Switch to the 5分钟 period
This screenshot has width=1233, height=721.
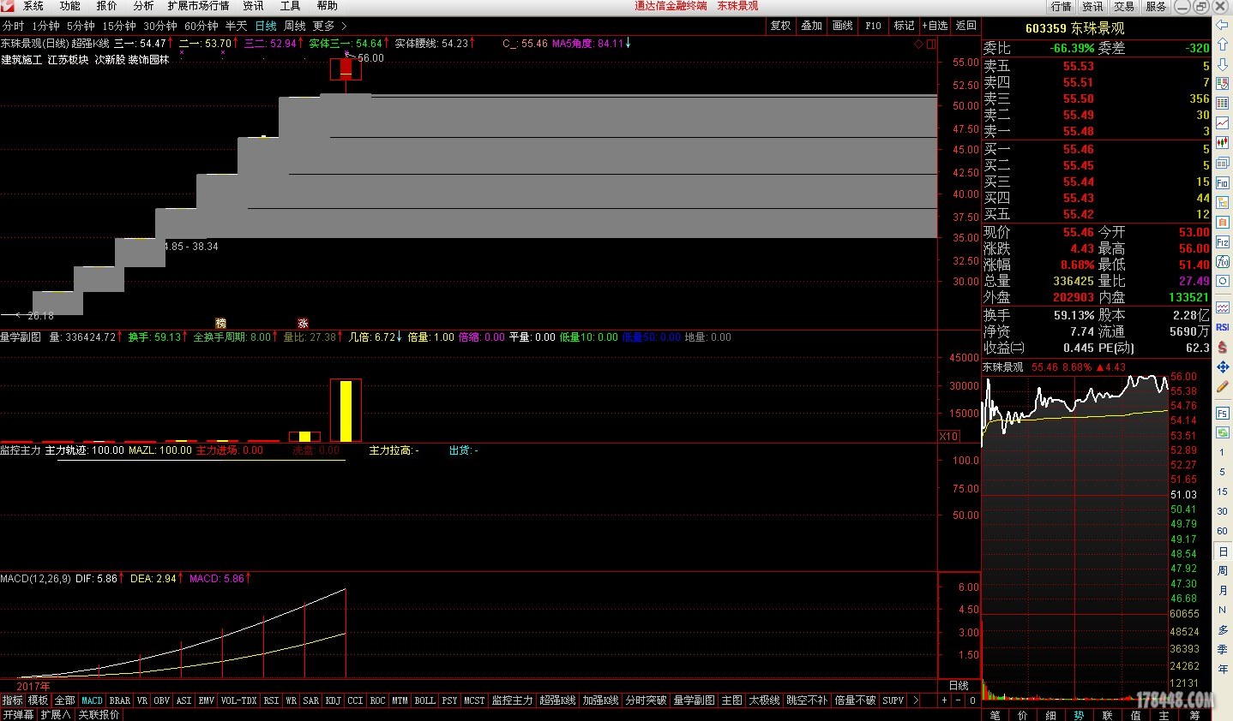81,26
